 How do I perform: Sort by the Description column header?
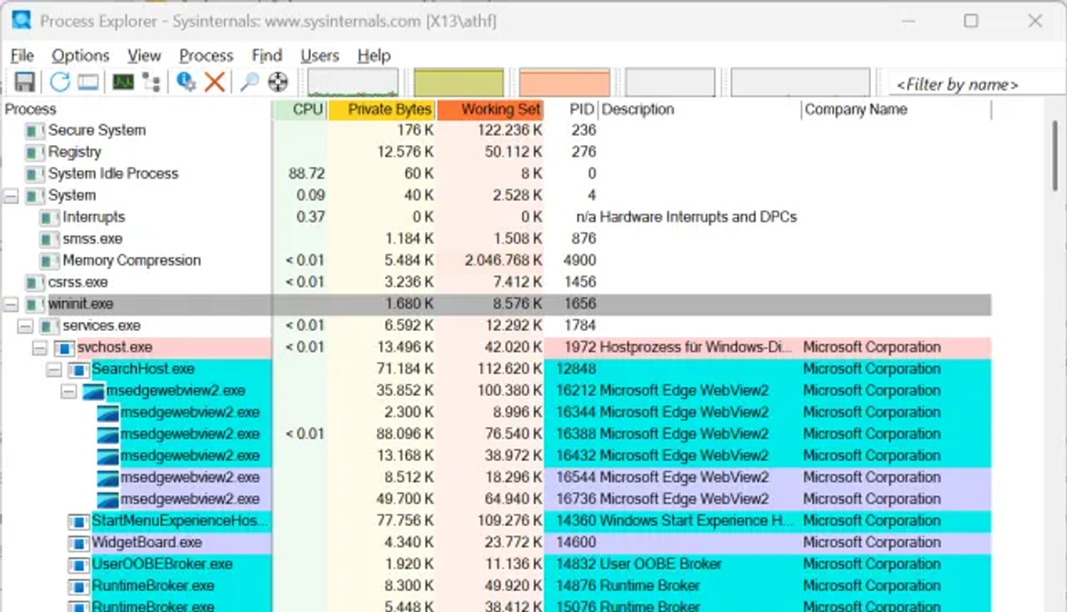[699, 109]
